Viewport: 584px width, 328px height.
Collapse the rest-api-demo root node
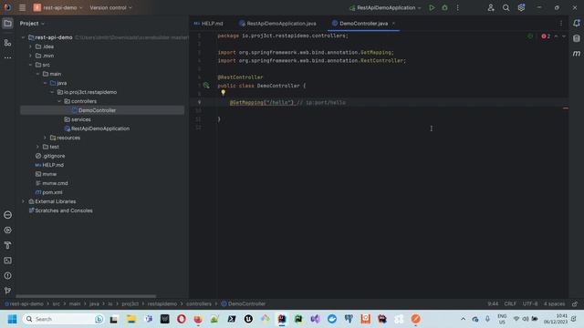tap(23, 37)
